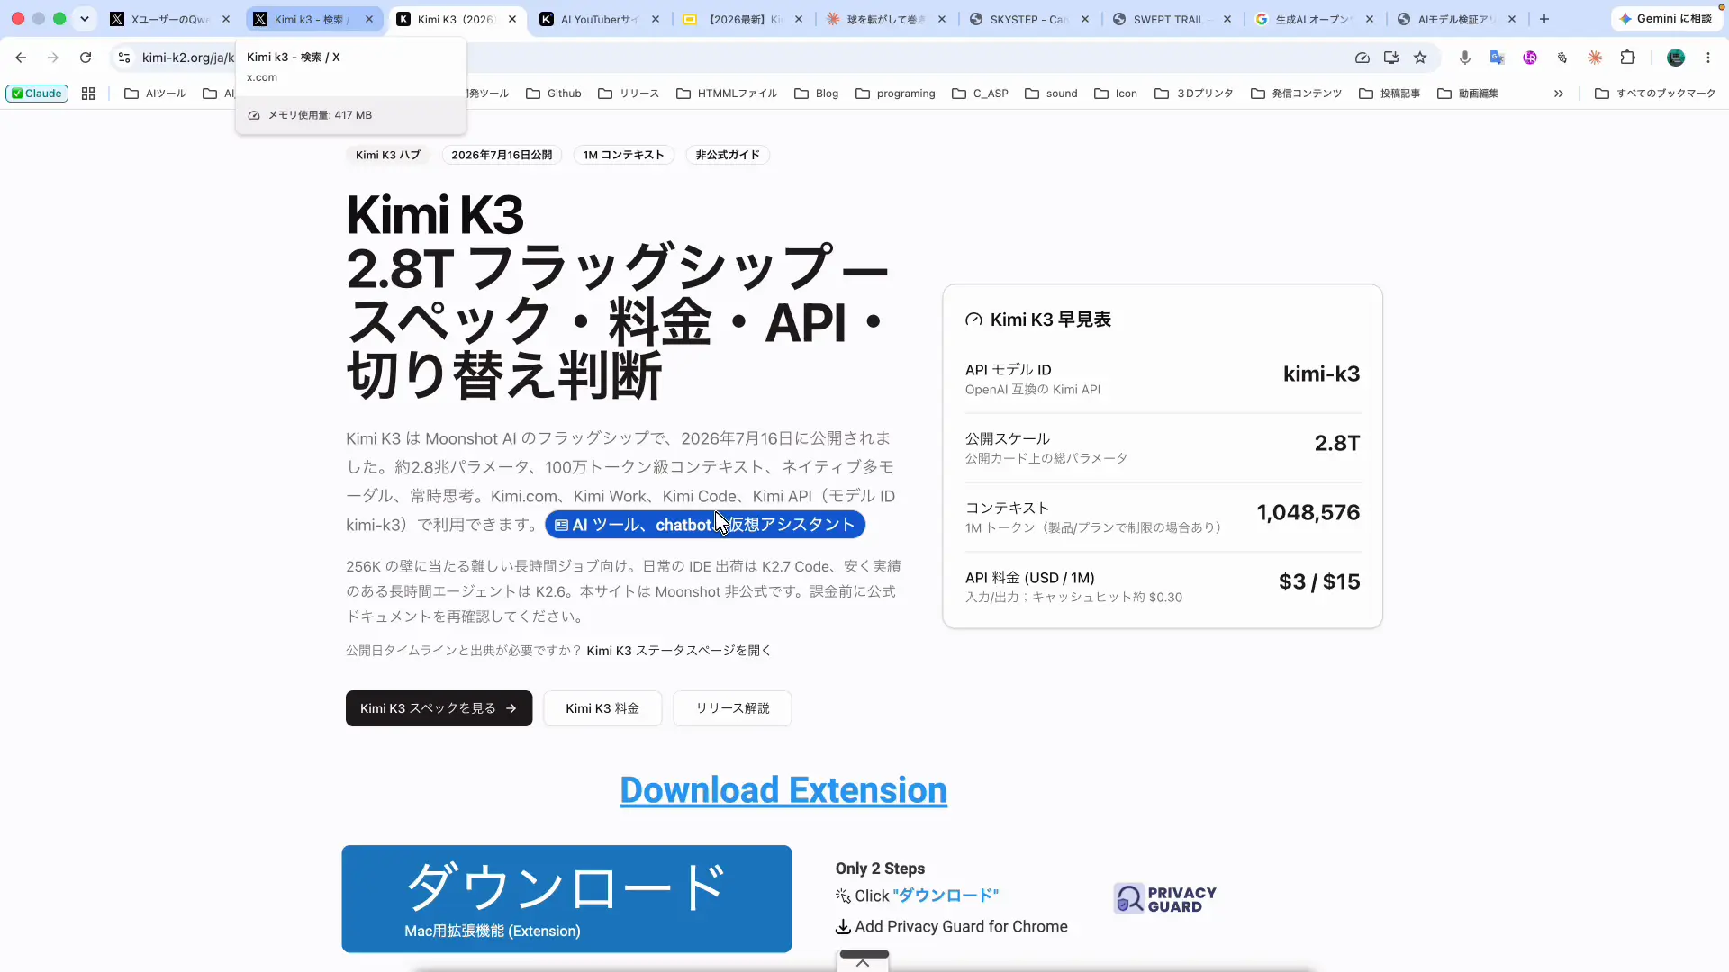Click the kimi-k3 API model ID value

click(x=1321, y=374)
